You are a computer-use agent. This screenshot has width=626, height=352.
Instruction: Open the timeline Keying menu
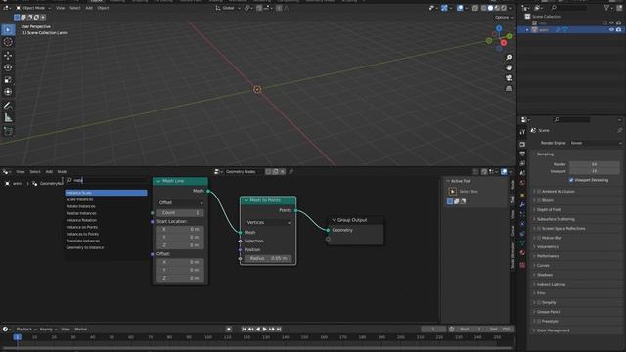click(x=48, y=329)
